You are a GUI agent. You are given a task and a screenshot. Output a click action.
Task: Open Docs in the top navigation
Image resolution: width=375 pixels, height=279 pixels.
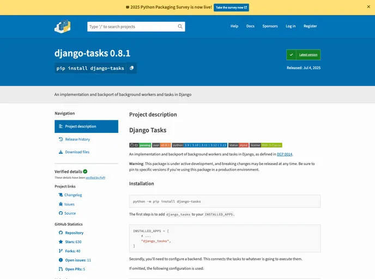point(250,26)
